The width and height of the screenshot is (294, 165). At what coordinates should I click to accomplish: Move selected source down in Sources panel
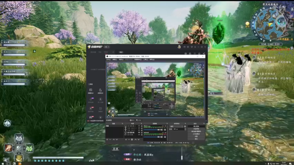point(139,140)
